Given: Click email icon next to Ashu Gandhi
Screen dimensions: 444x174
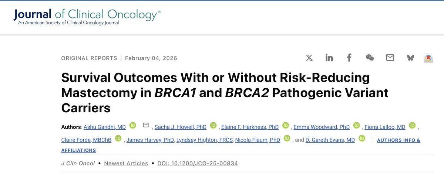Looking at the screenshot, I should coord(145,126).
